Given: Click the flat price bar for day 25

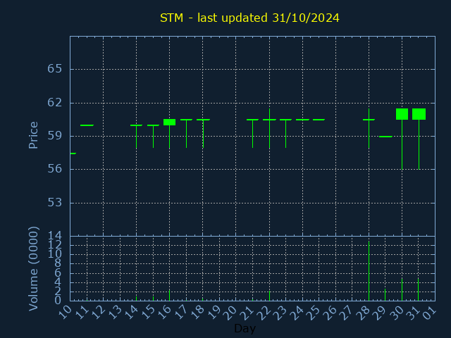Looking at the screenshot, I should 319,120.
